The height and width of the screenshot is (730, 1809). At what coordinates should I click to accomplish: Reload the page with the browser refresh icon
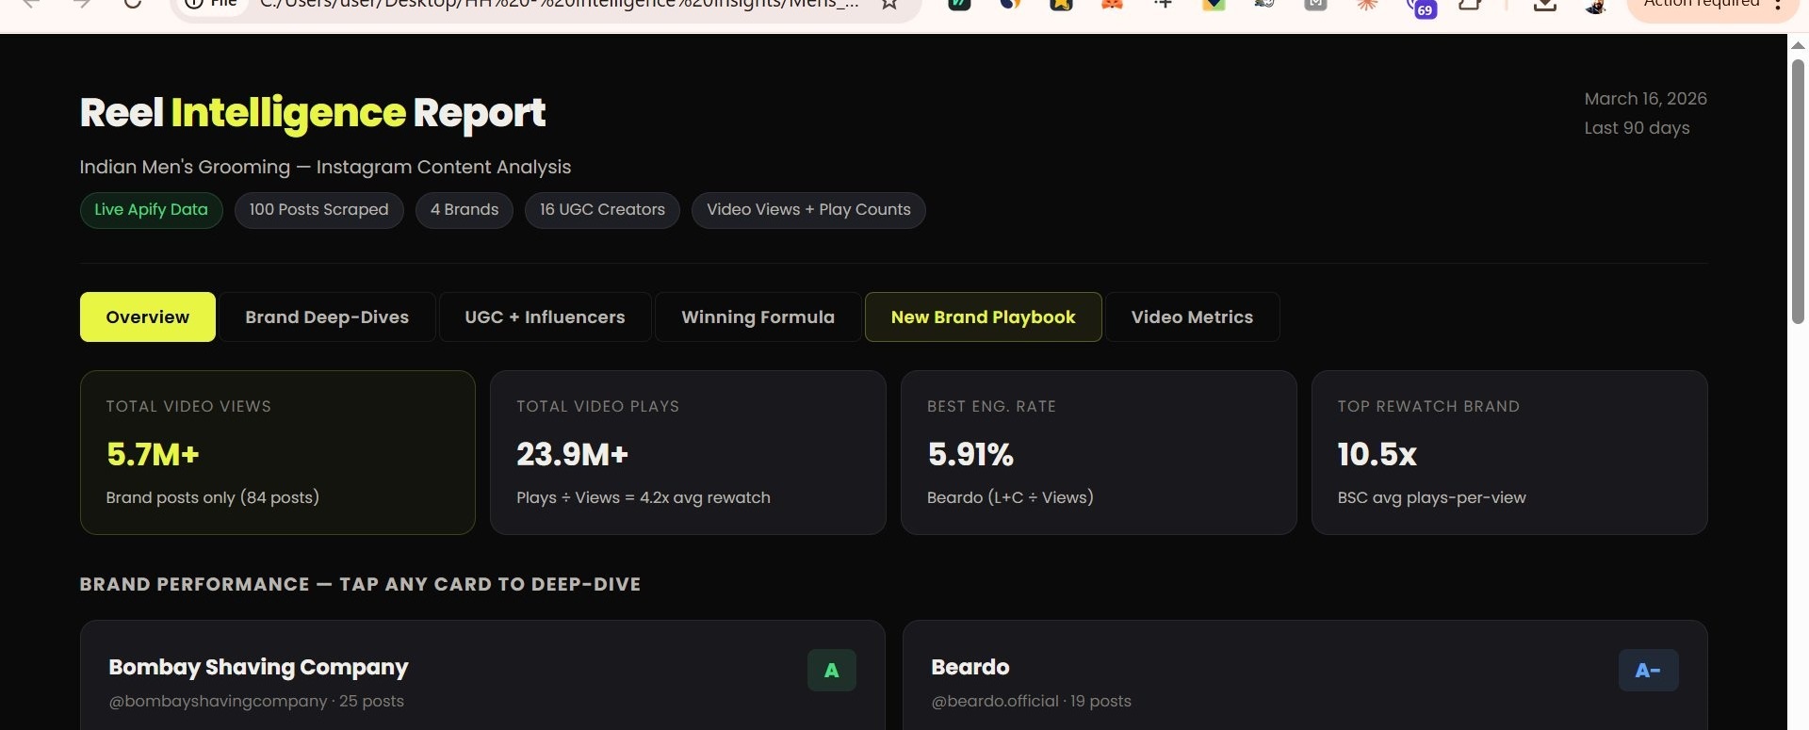point(132,3)
